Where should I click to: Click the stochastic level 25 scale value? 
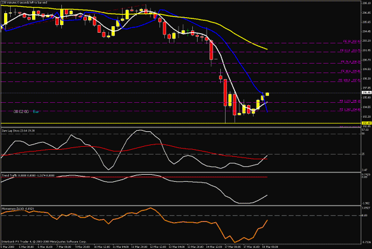click(363, 155)
